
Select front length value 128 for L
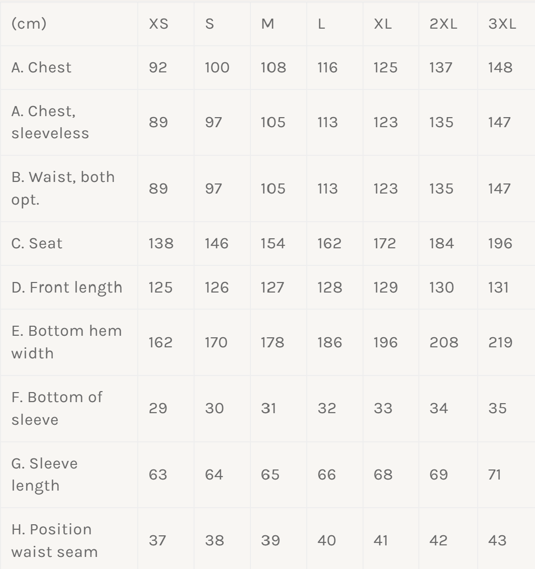click(x=329, y=287)
